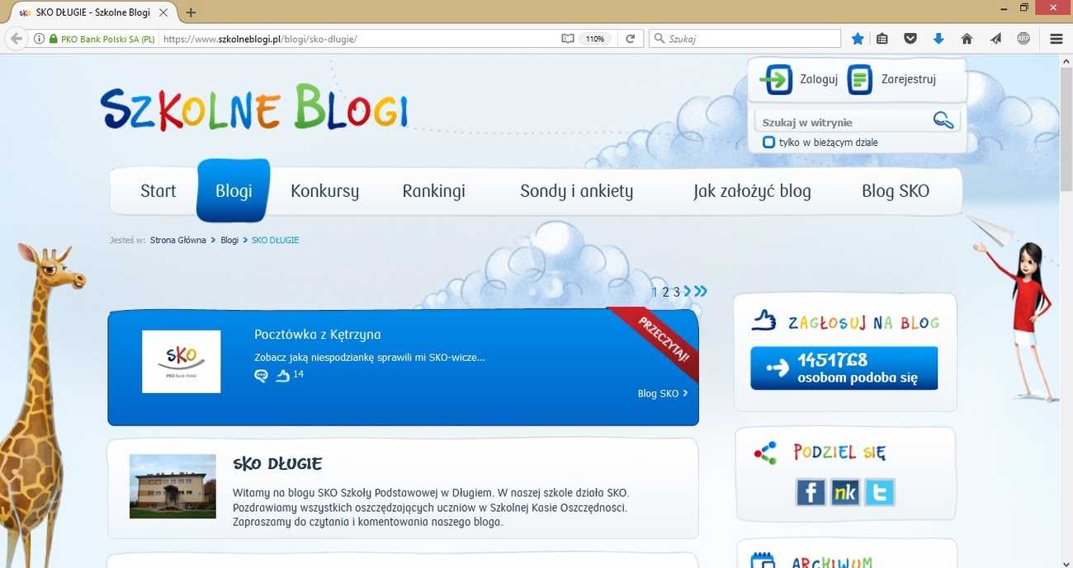The image size is (1073, 568).
Task: Click the Blog SKO link in banner
Action: (x=662, y=393)
